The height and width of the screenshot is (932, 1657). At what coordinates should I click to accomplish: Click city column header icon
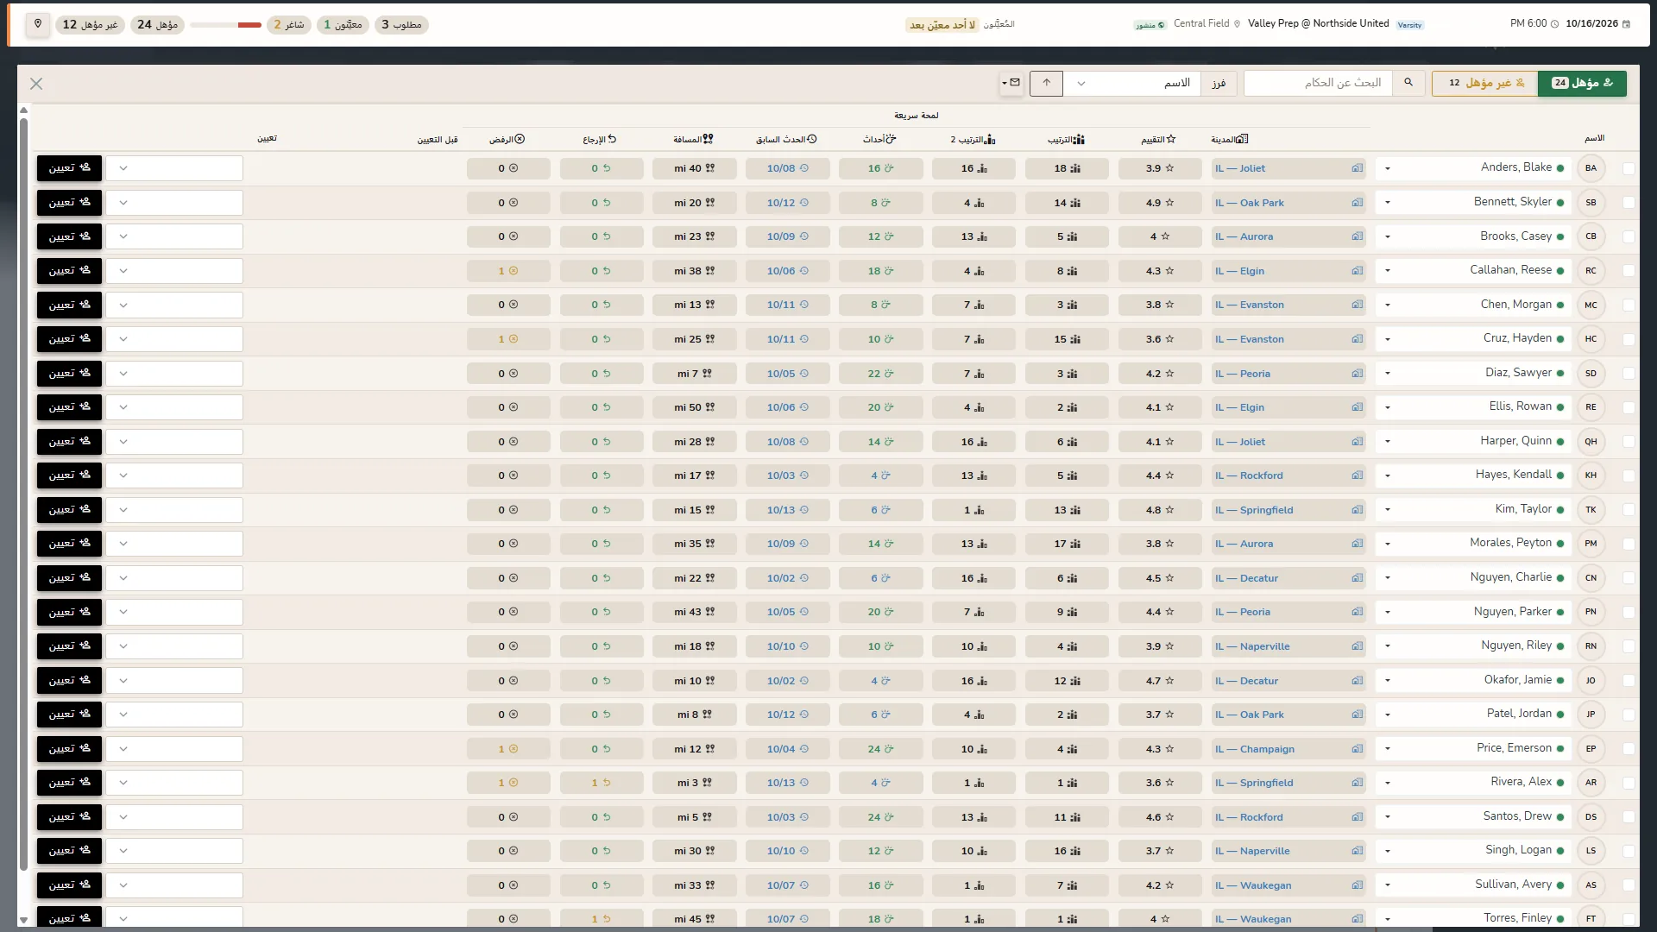1243,139
